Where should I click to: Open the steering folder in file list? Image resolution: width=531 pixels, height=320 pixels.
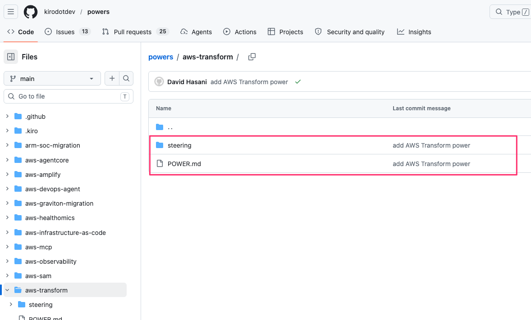coord(179,145)
